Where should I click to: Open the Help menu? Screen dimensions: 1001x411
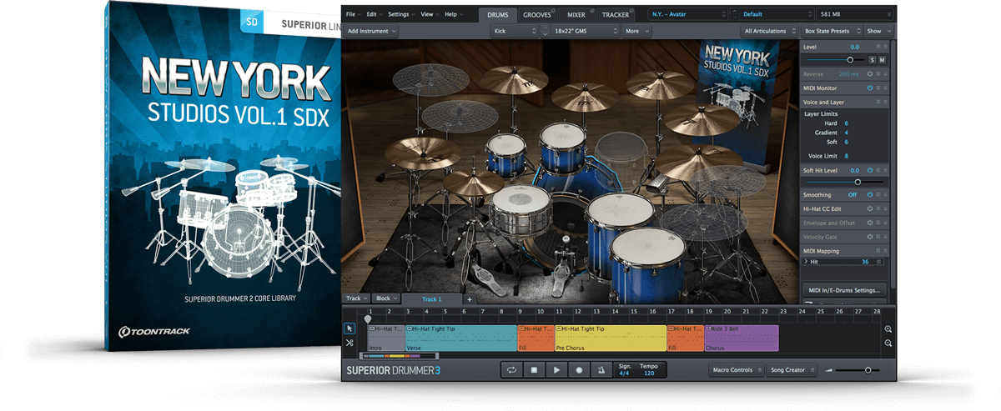tap(453, 14)
